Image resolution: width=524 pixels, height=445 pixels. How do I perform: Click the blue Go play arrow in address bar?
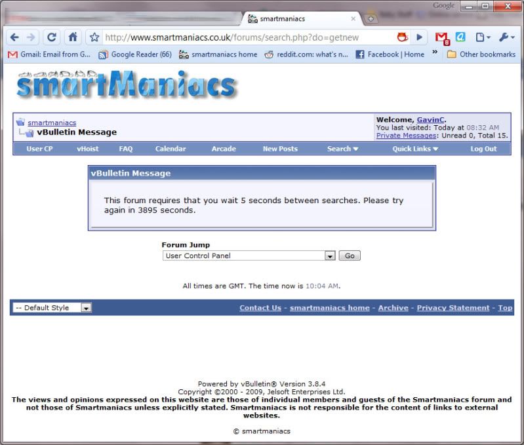coord(420,37)
